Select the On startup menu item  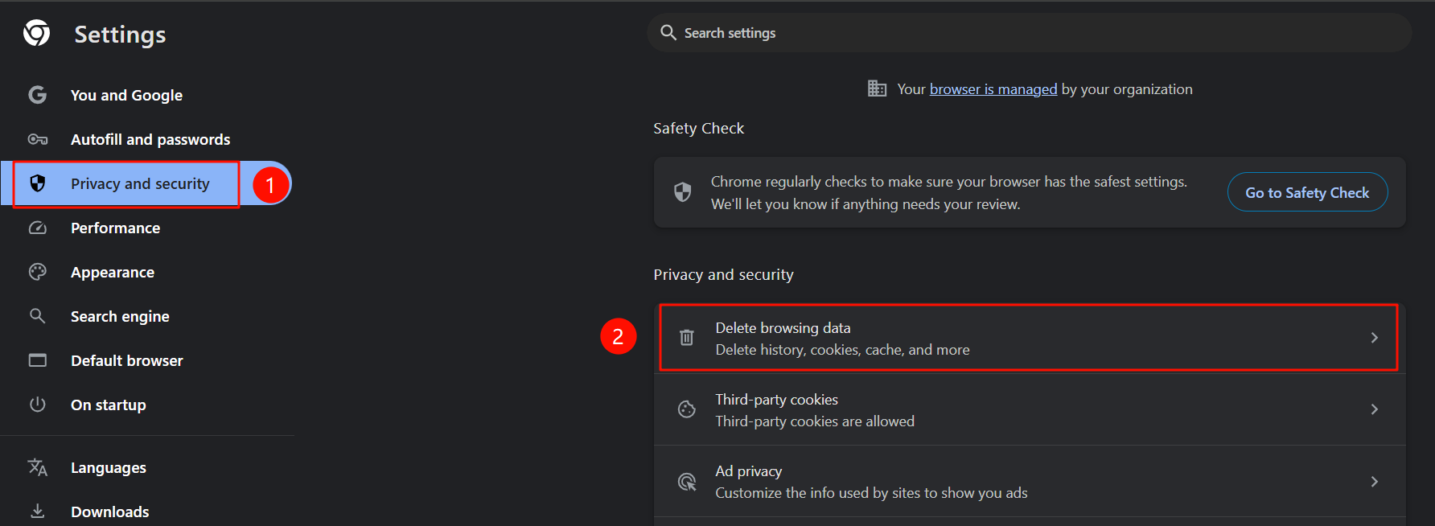(x=109, y=404)
